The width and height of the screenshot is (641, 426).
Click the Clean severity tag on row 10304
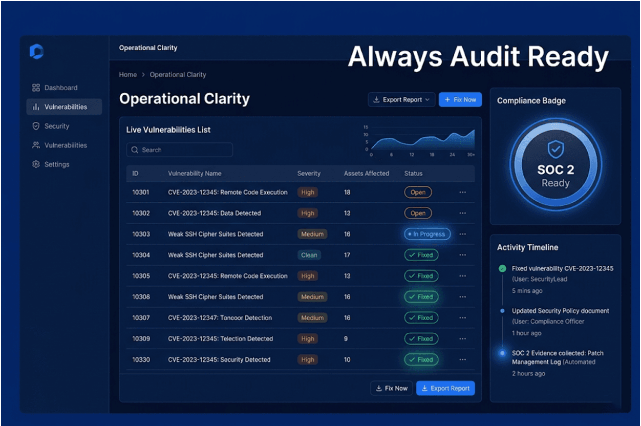pyautogui.click(x=309, y=255)
